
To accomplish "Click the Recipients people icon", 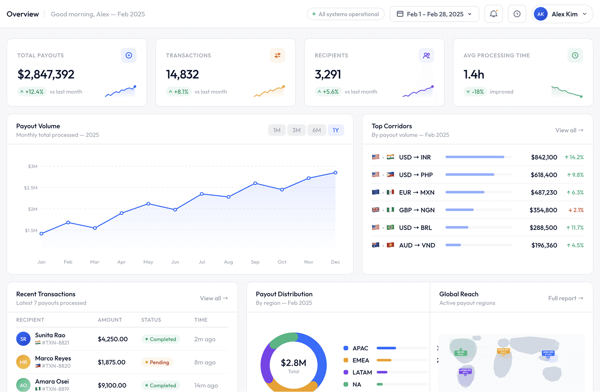I will click(426, 55).
